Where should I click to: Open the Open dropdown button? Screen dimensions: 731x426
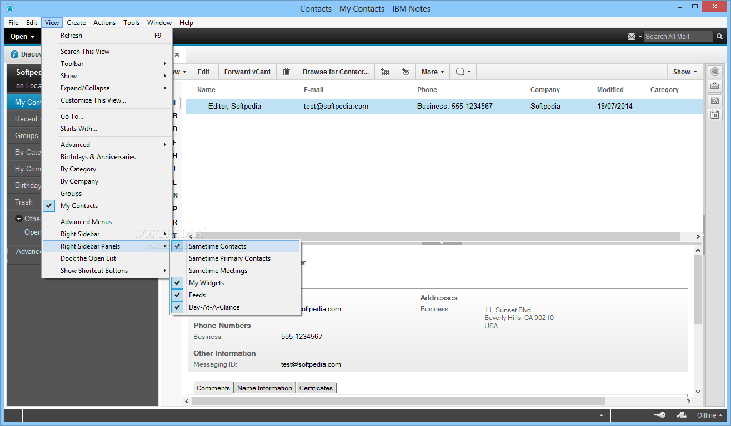click(x=23, y=37)
